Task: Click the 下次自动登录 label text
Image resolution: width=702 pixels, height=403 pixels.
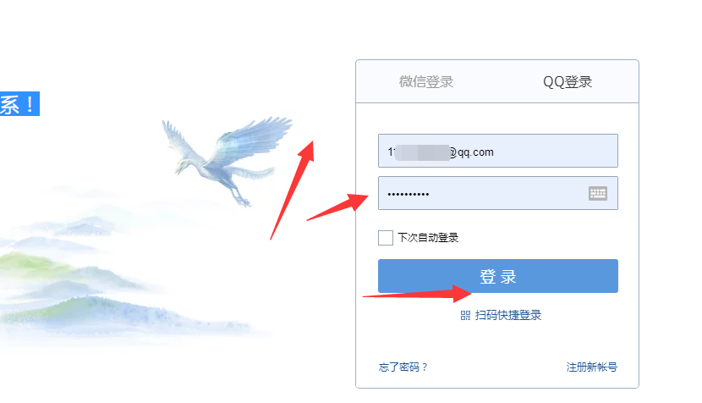Action: pos(428,238)
